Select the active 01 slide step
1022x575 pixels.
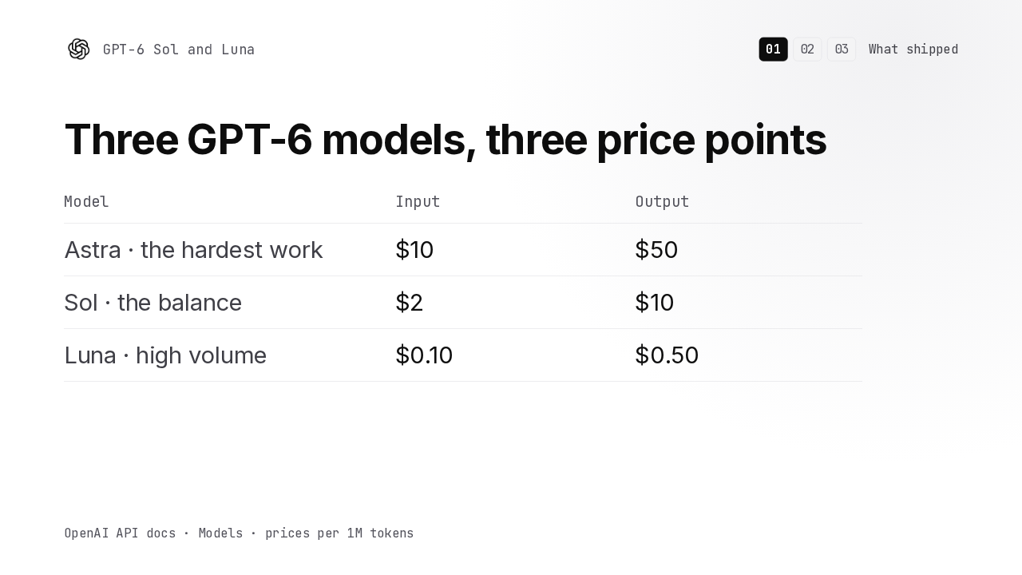click(x=773, y=50)
